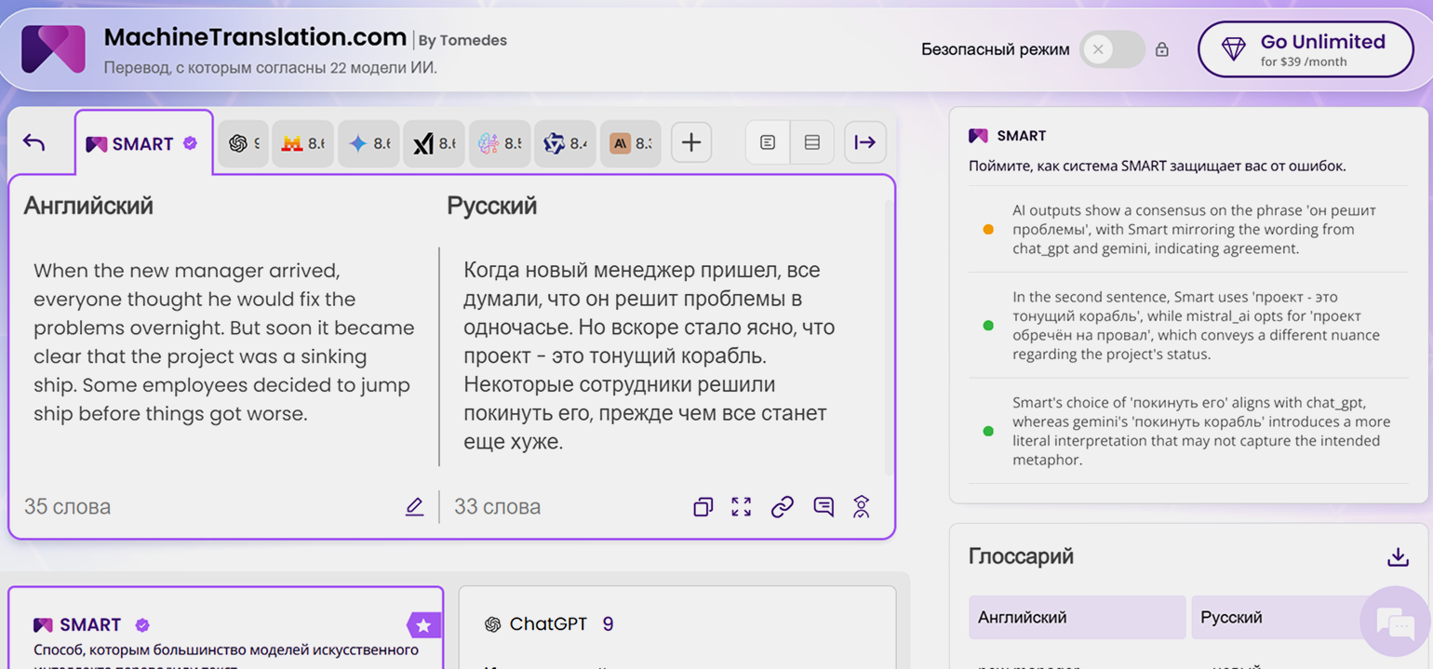The image size is (1433, 669).
Task: Toggle the Безопасный режим switch
Action: pyautogui.click(x=1111, y=49)
